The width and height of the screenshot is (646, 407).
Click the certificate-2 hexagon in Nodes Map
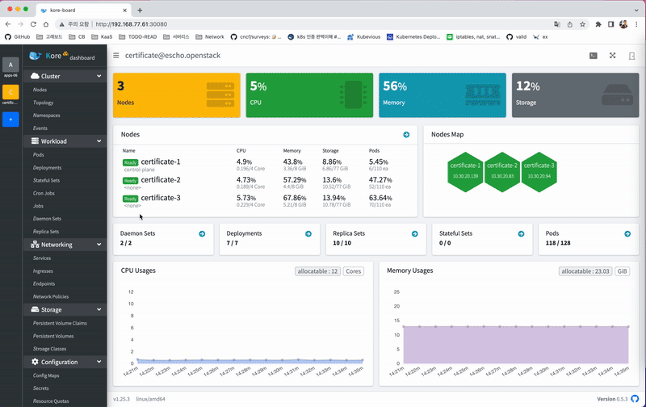tap(502, 172)
